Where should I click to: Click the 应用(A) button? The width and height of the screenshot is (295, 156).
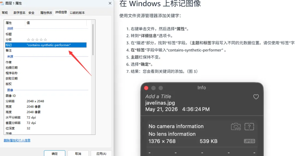[101, 153]
